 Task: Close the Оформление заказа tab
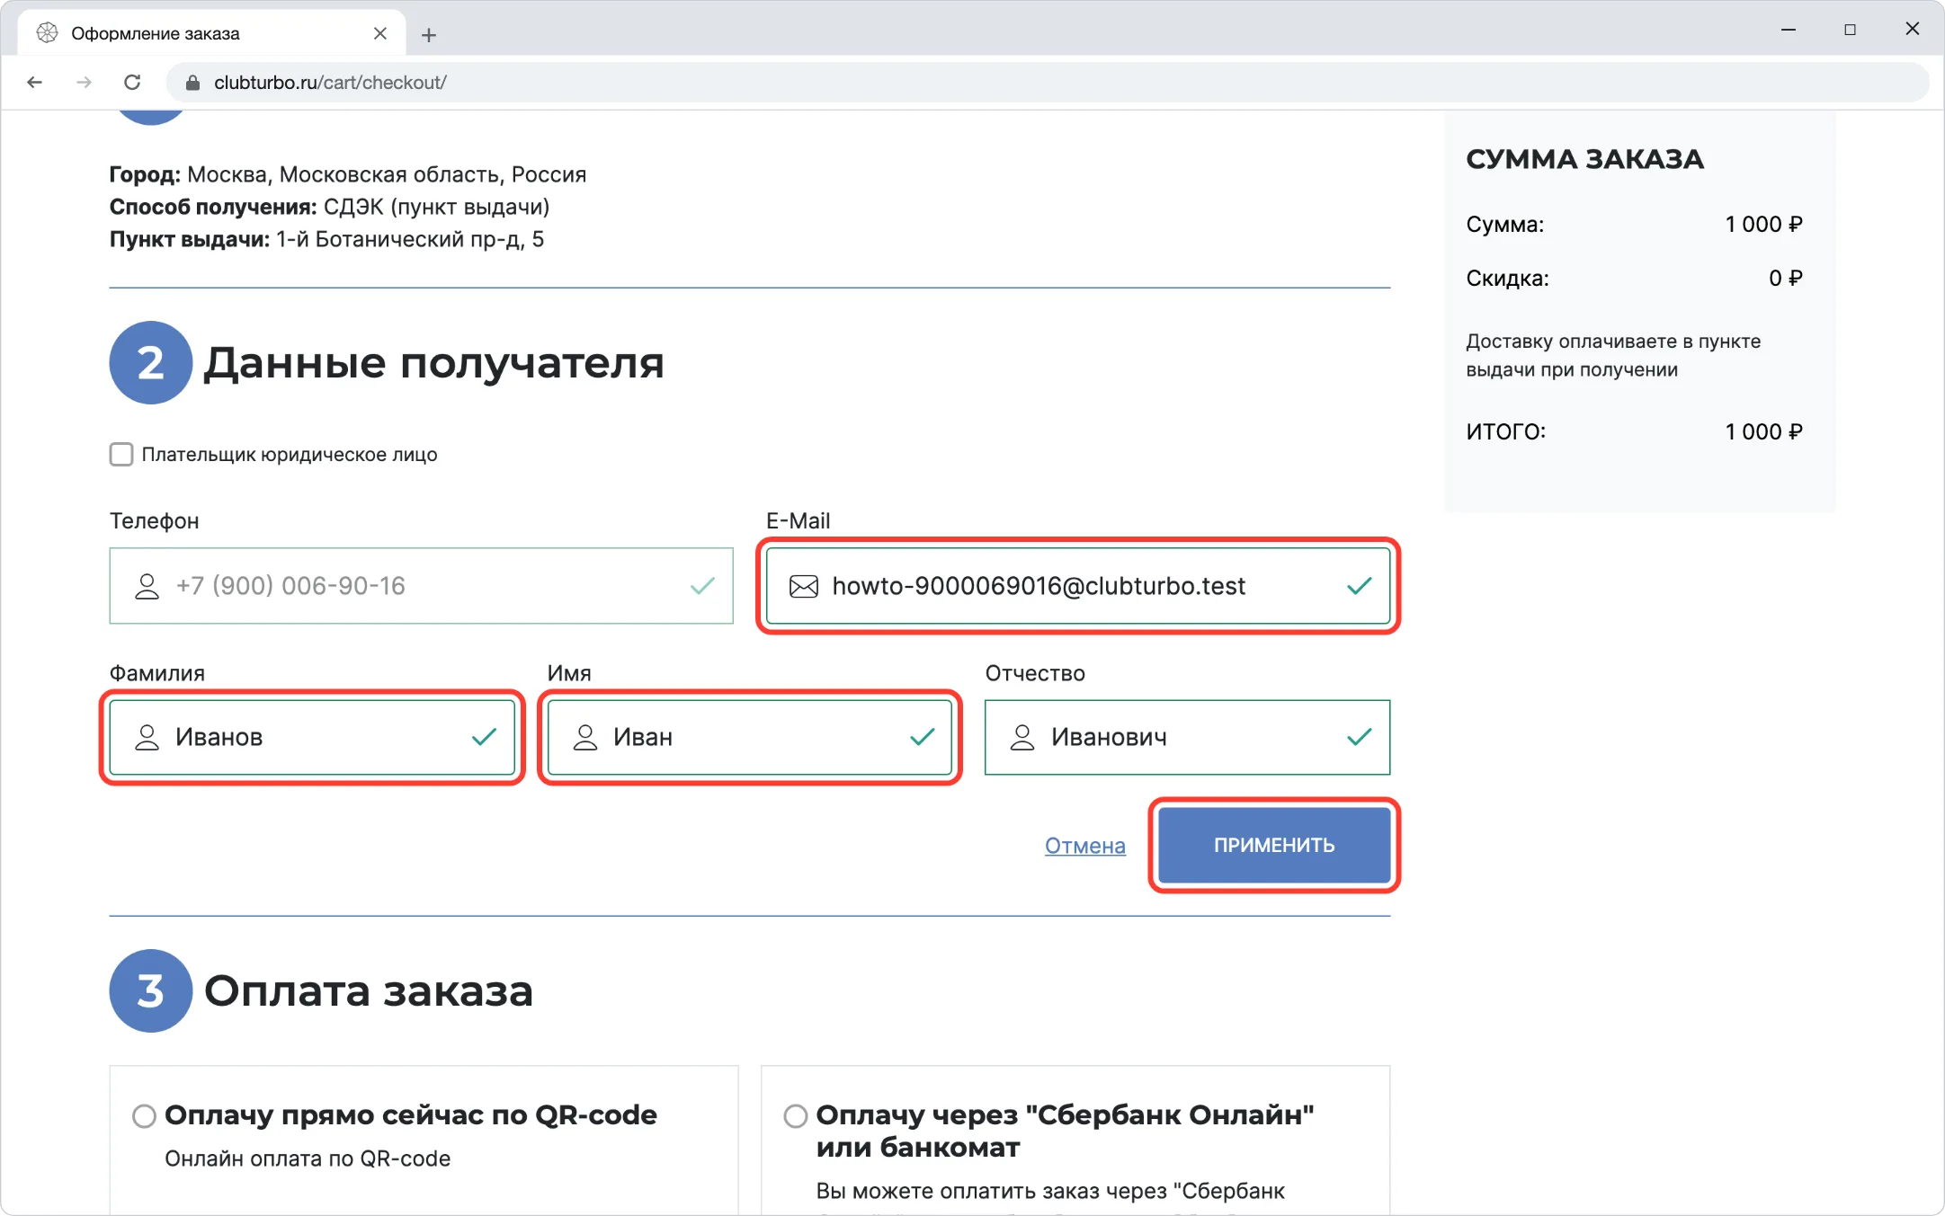[x=380, y=33]
